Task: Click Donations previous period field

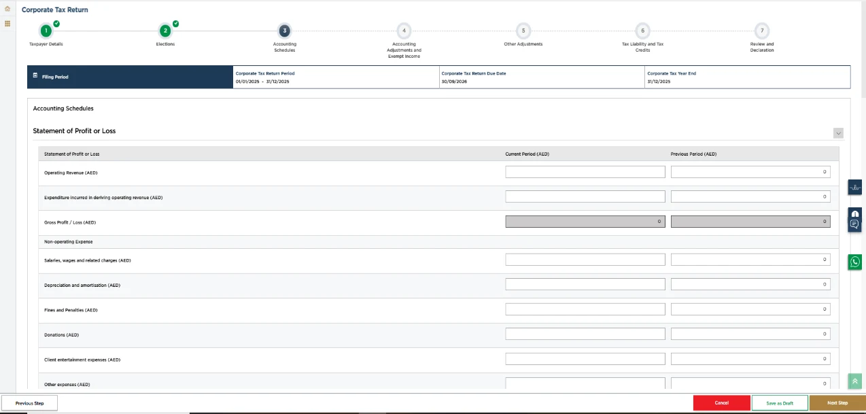Action: 750,334
